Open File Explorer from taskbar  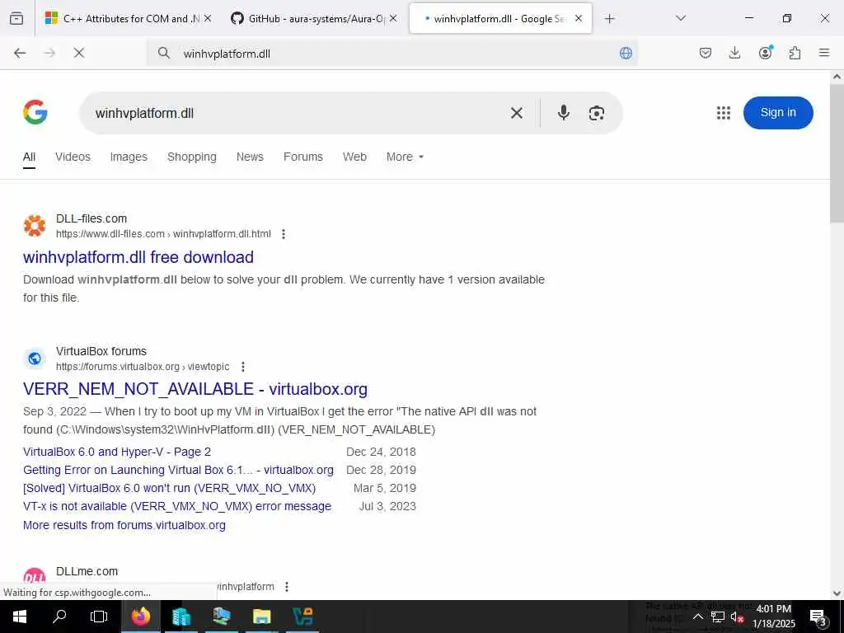pyautogui.click(x=261, y=617)
